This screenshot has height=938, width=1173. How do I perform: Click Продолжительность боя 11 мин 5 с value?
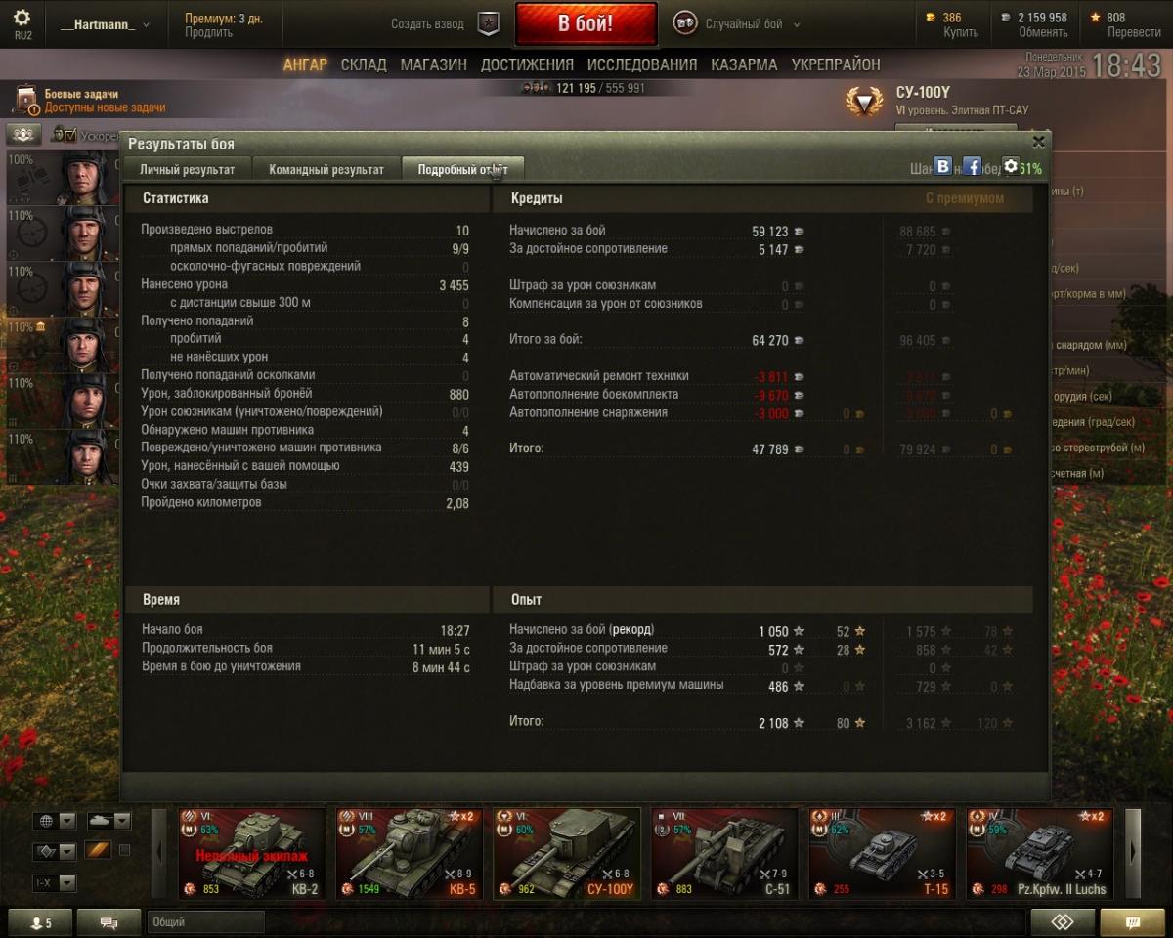click(441, 649)
